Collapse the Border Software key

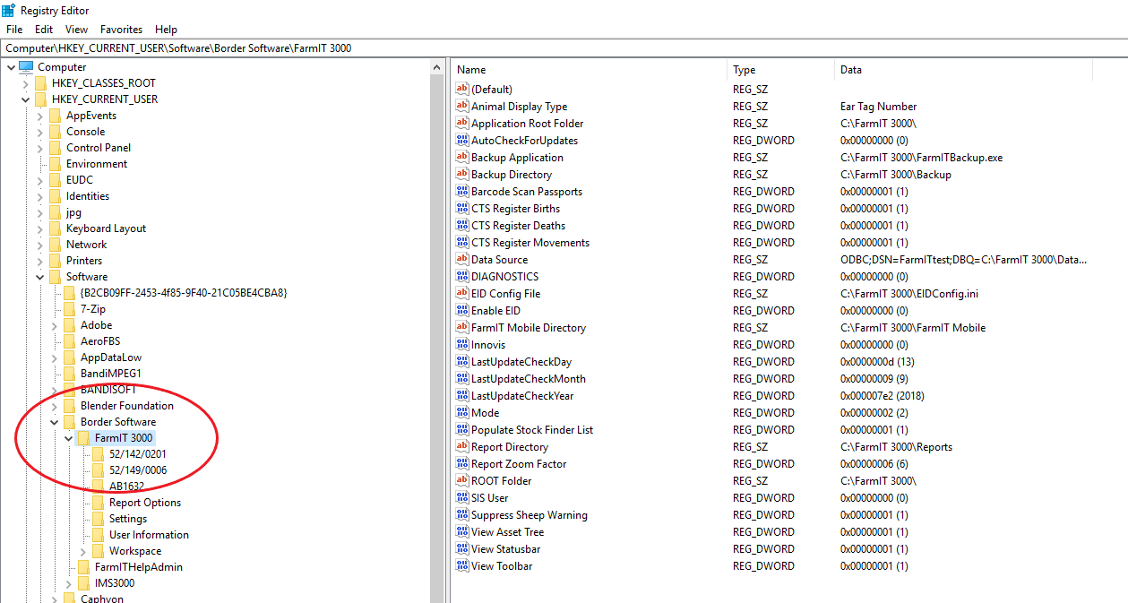click(x=54, y=422)
